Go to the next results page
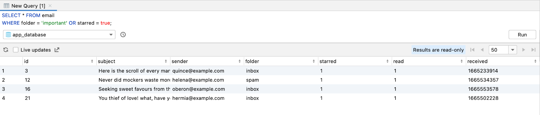 [524, 50]
